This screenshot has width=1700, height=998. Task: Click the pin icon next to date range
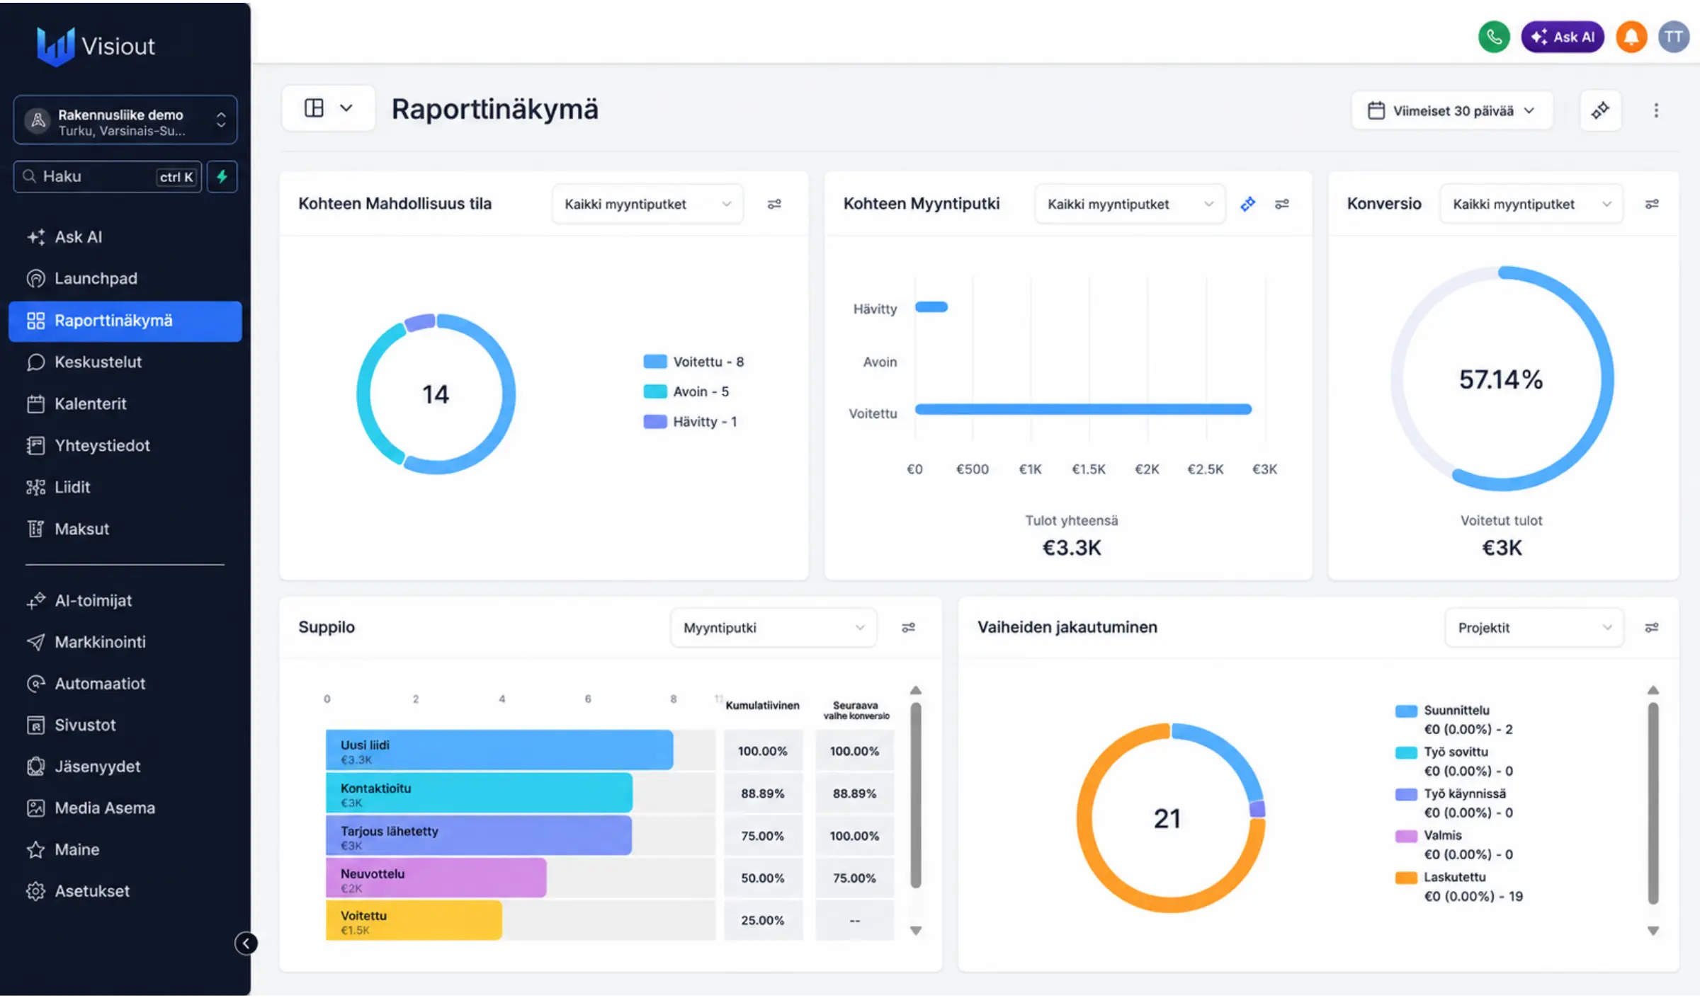pos(1600,110)
